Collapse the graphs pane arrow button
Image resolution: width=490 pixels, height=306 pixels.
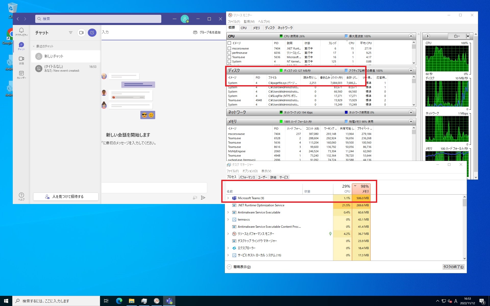(428, 36)
